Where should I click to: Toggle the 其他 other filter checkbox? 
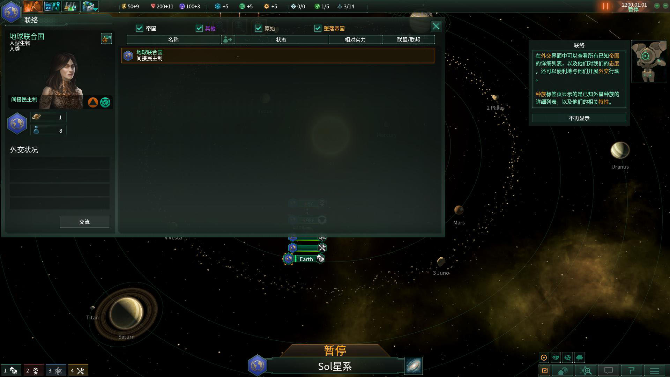(x=199, y=28)
